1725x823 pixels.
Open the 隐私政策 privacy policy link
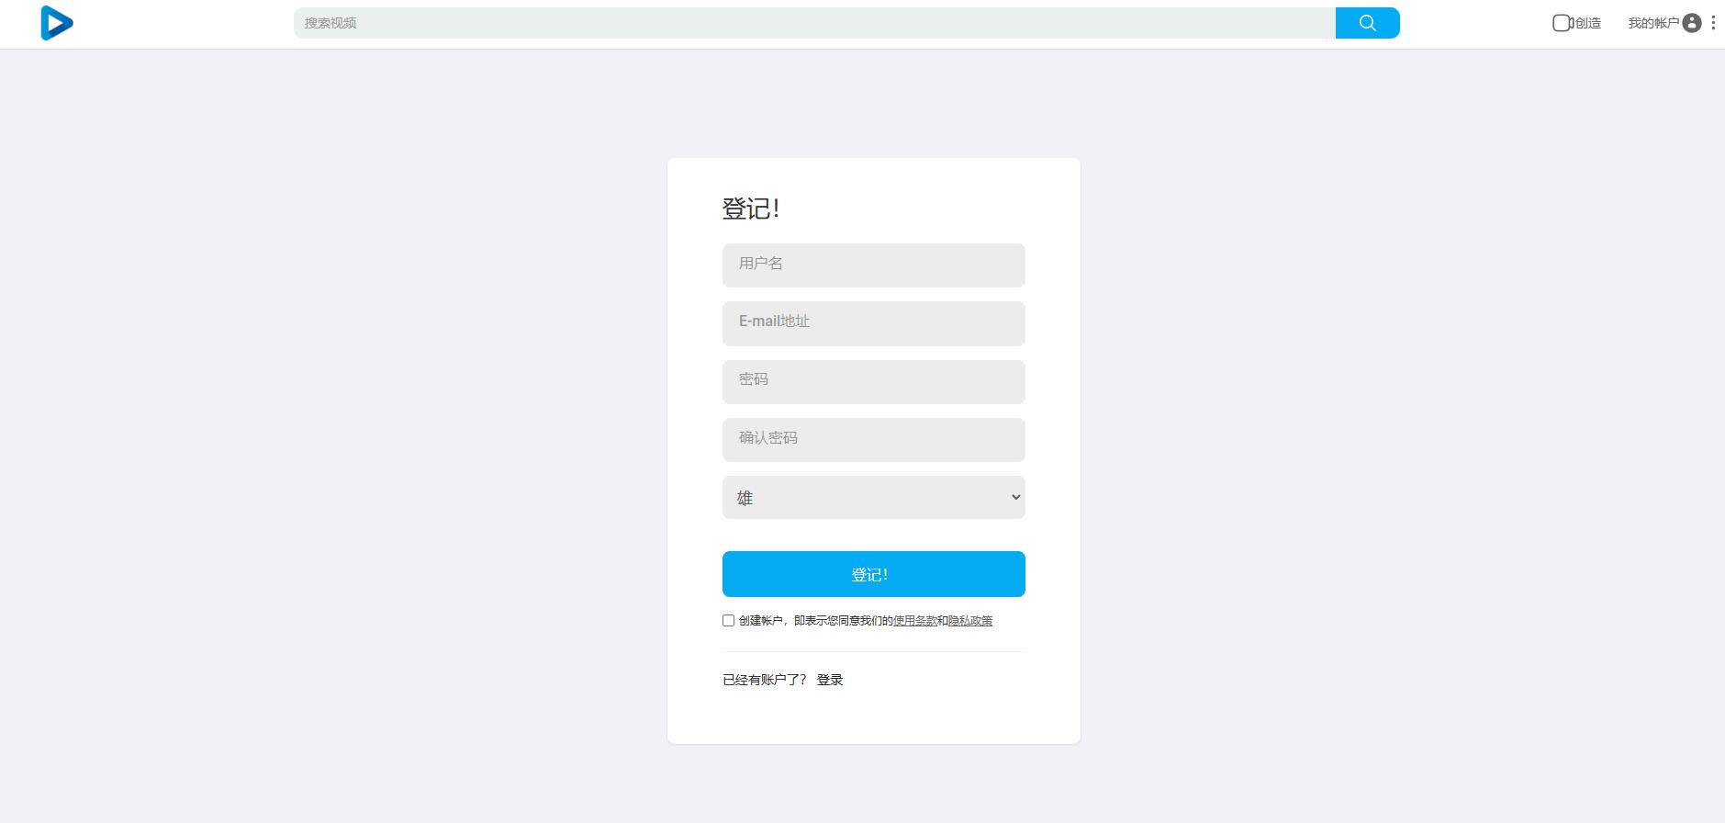970,621
